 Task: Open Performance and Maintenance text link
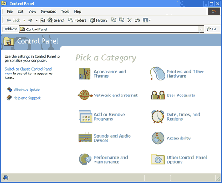[x=111, y=160]
